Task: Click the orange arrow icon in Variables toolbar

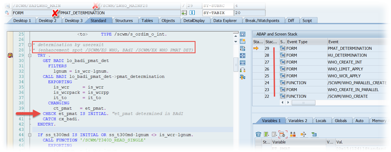Action: [x=304, y=135]
